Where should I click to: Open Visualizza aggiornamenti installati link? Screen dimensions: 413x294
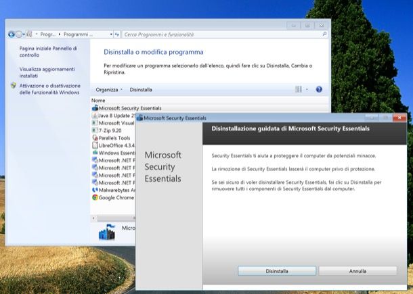click(x=47, y=72)
